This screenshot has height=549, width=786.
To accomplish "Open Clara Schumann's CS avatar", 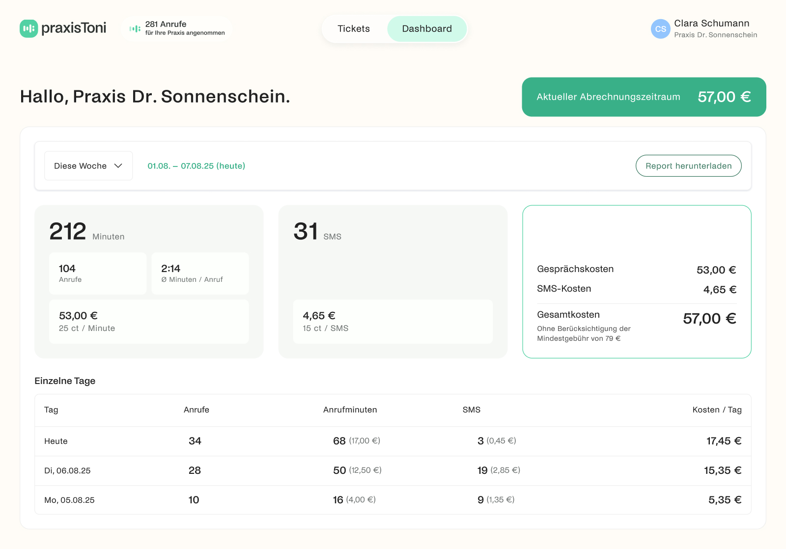I will [x=660, y=29].
